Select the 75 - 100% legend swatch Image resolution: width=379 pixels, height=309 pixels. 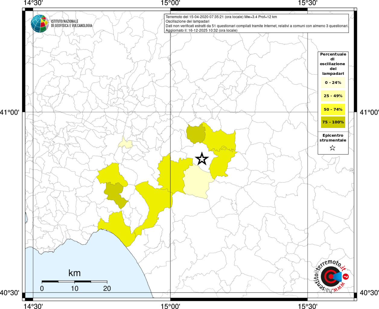pos(333,122)
